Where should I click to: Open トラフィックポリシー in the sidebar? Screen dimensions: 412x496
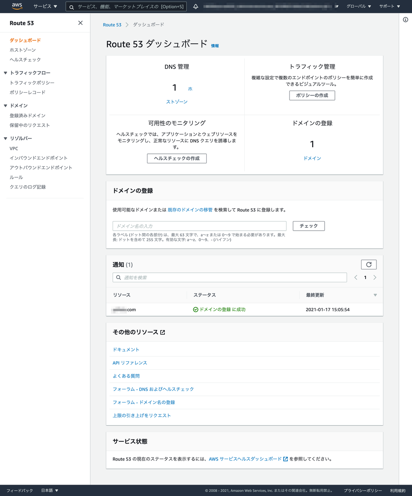tap(32, 83)
